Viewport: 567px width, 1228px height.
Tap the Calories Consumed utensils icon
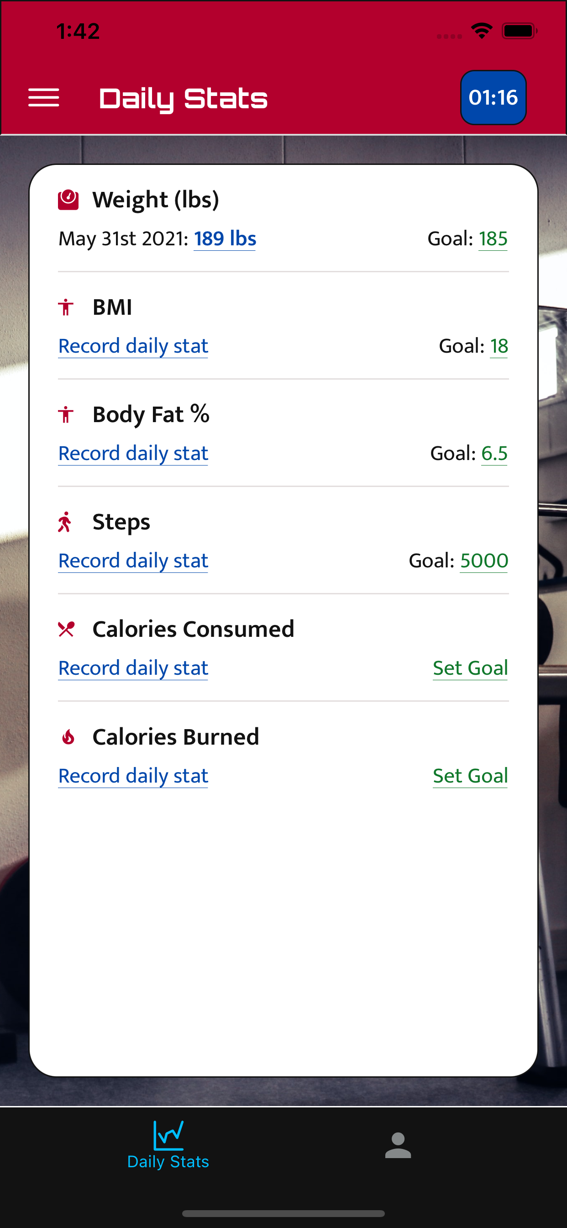pyautogui.click(x=66, y=629)
